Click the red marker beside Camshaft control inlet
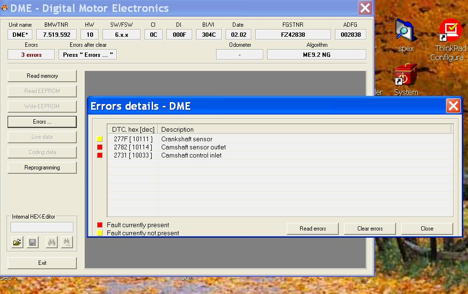 pyautogui.click(x=100, y=155)
